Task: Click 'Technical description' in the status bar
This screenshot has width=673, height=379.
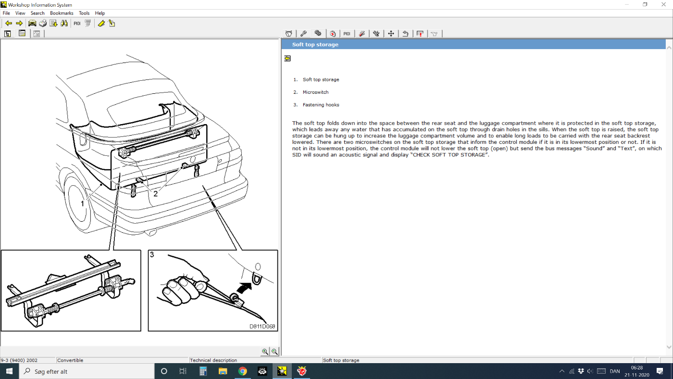Action: [x=213, y=360]
